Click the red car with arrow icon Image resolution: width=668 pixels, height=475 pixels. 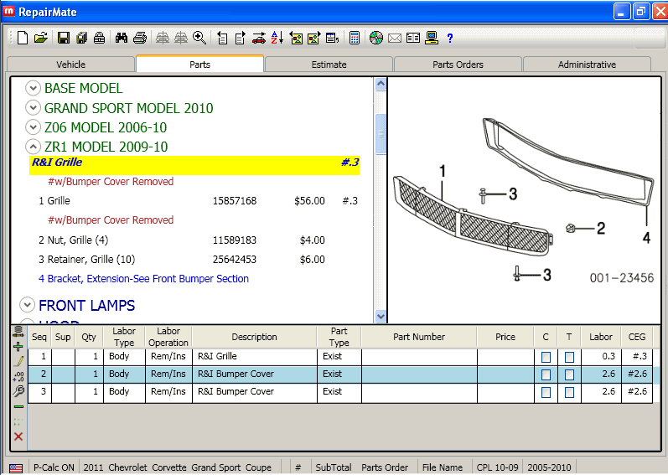[259, 38]
